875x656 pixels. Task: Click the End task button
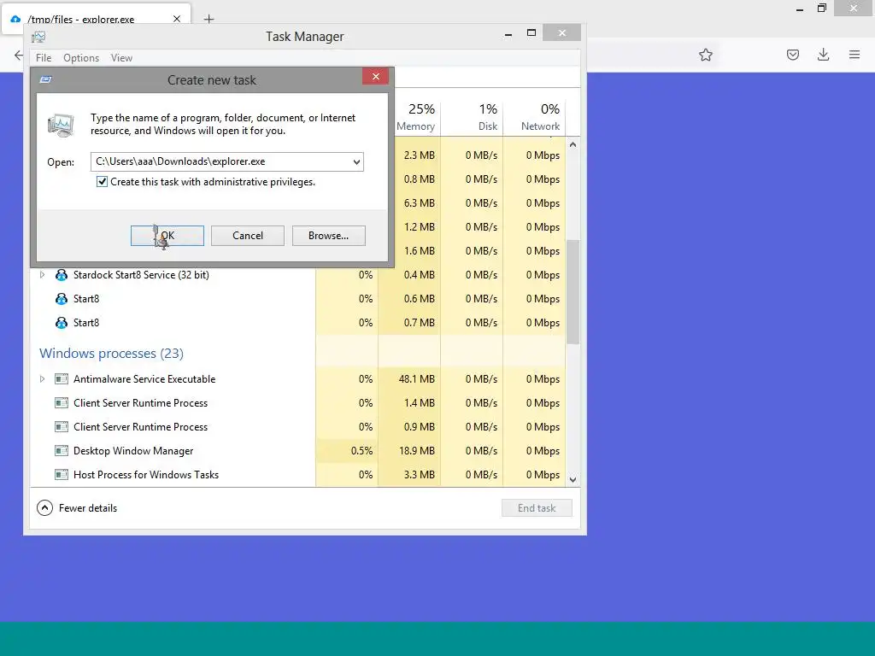(x=537, y=508)
